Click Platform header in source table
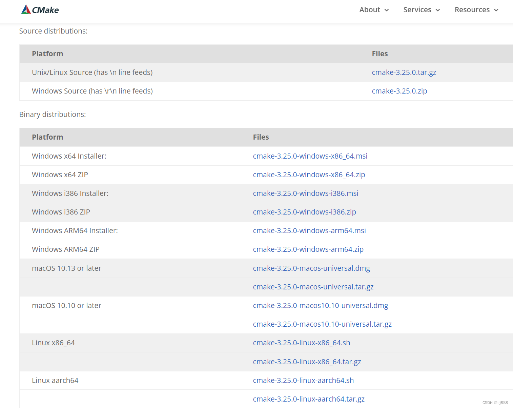Screen dimensions: 513x408 click(47, 54)
